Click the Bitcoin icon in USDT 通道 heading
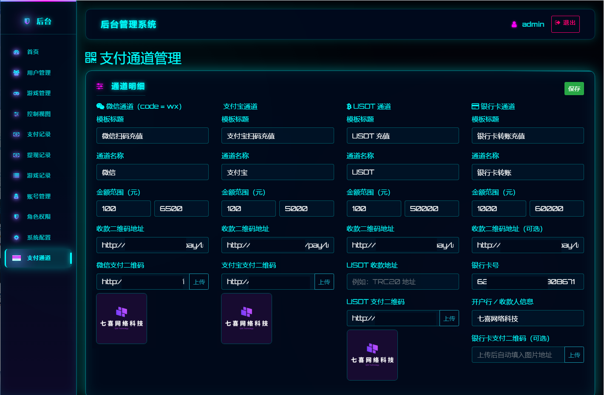This screenshot has width=604, height=395. pos(349,107)
